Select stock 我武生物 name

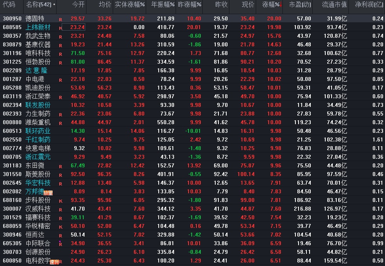38,36
